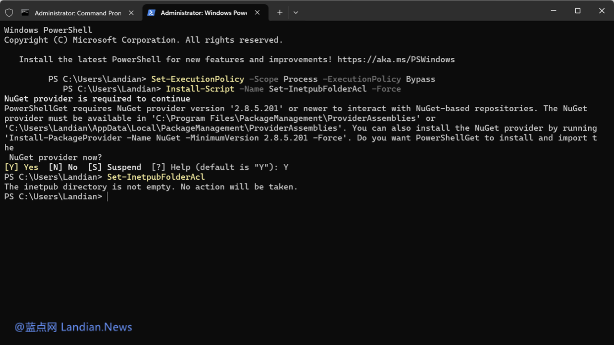Click the "[N] No" option text
The width and height of the screenshot is (614, 345).
pyautogui.click(x=63, y=167)
